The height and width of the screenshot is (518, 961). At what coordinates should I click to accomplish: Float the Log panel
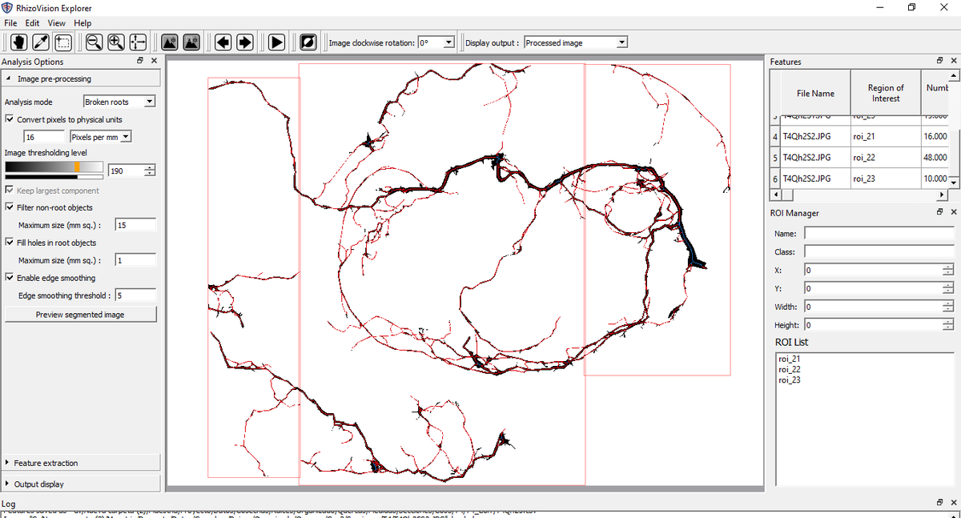tap(939, 503)
